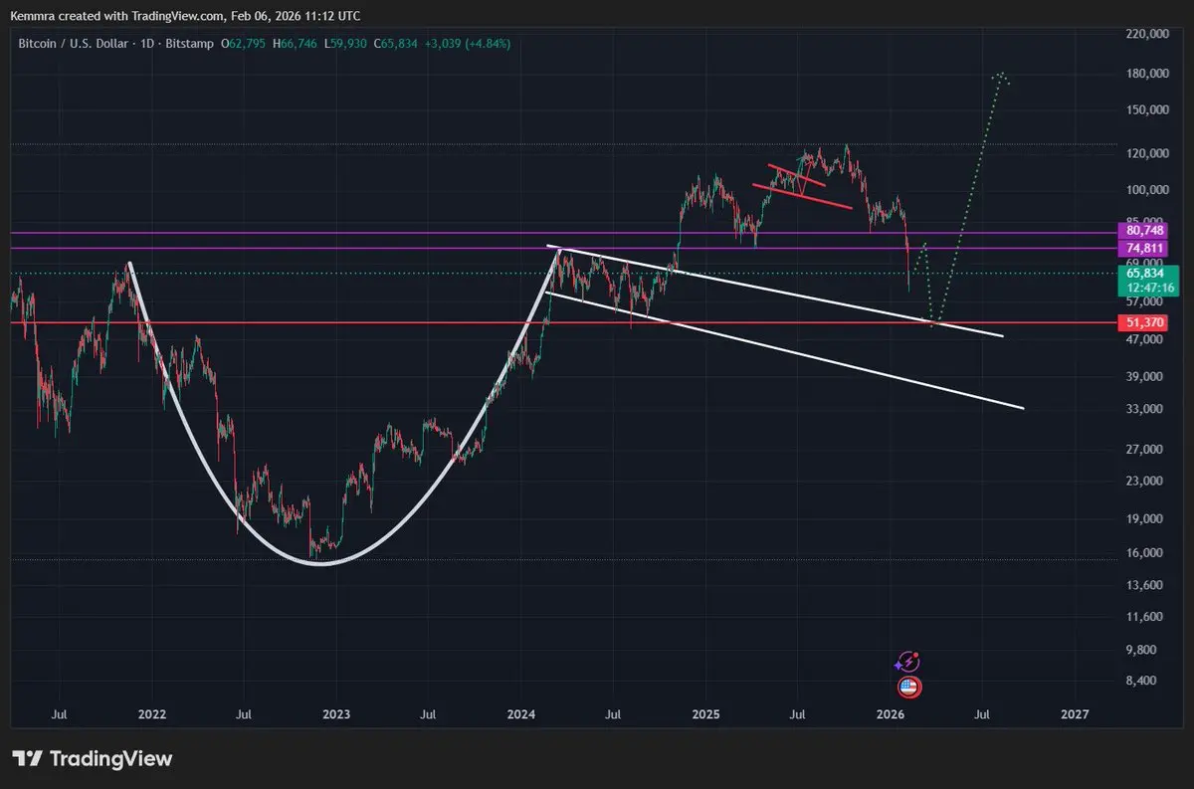
Task: Click the US flag economic event icon
Action: 907,687
